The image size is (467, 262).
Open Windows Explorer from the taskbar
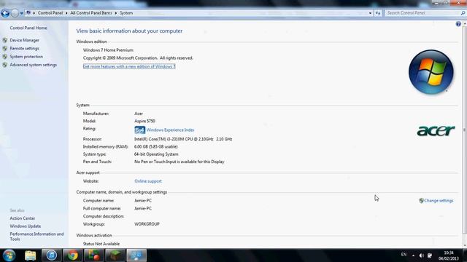31,255
